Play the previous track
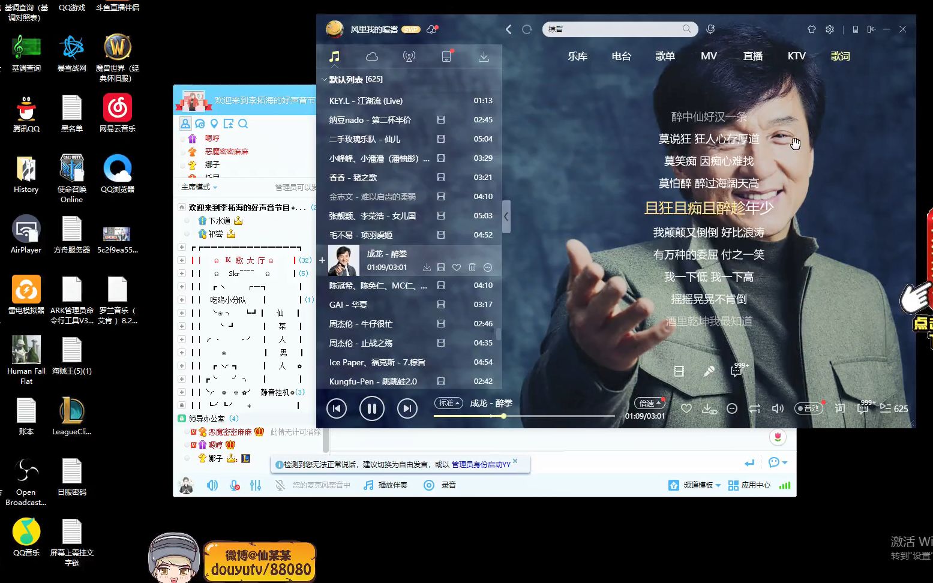This screenshot has height=583, width=933. point(337,409)
